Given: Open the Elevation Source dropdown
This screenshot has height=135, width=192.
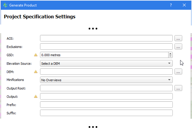Looking at the screenshot, I should click(x=106, y=63).
